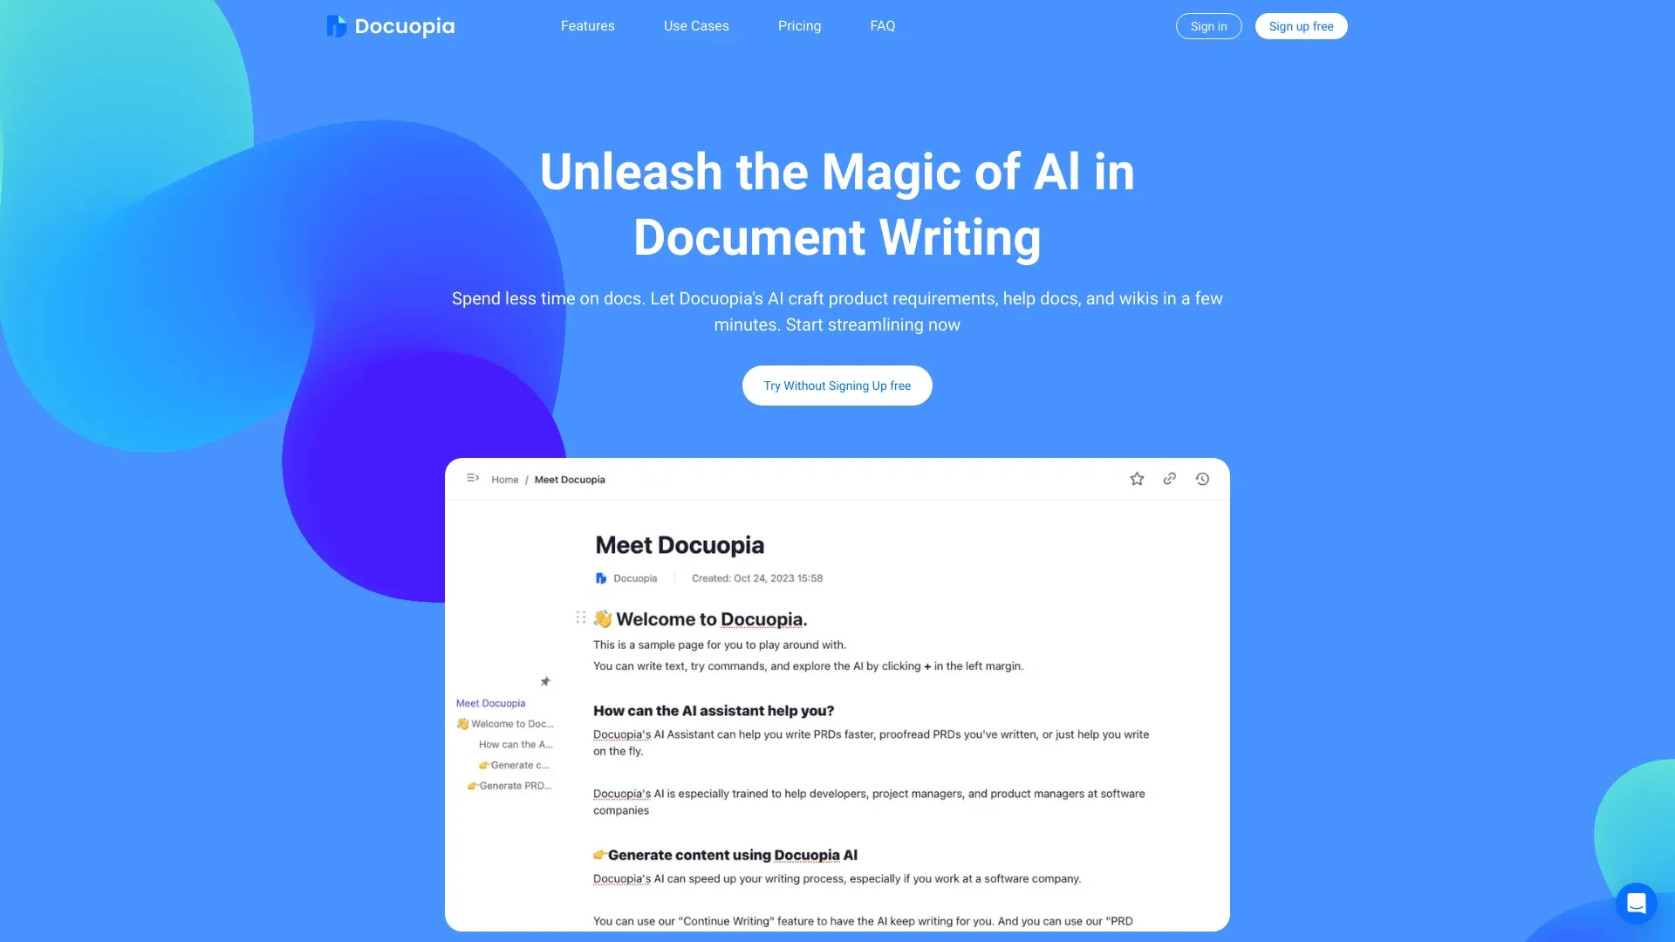Open the Use Cases navigation menu item
Image resolution: width=1675 pixels, height=942 pixels.
pos(696,25)
